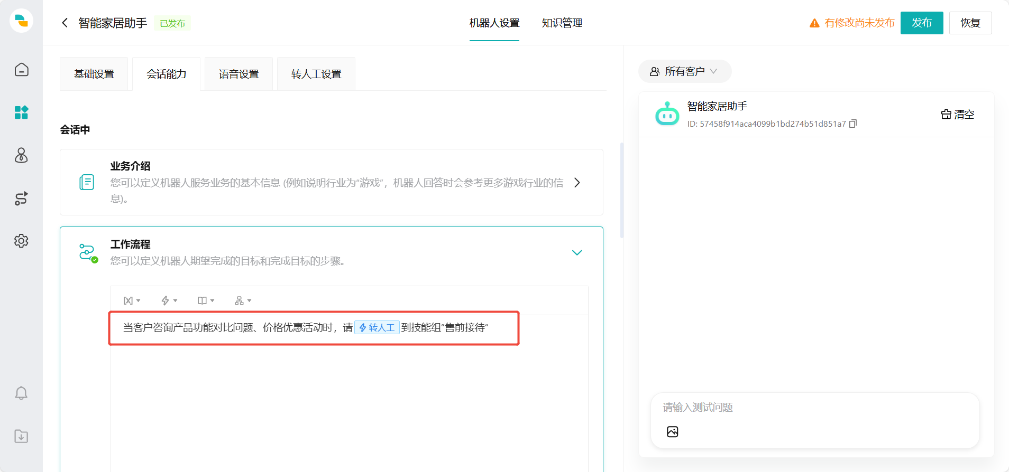Open the knowledge book insert dropdown
Viewport: 1009px width, 472px height.
pos(206,300)
